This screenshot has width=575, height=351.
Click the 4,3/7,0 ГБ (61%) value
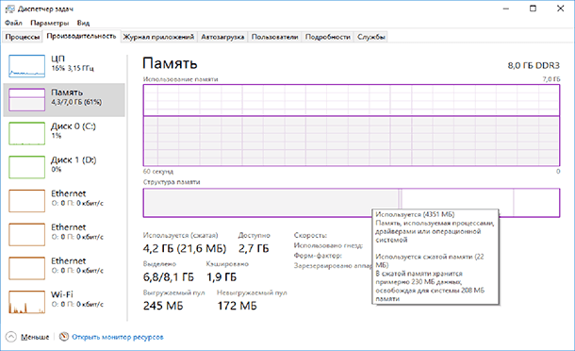[76, 102]
